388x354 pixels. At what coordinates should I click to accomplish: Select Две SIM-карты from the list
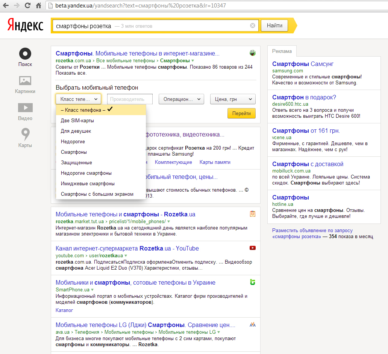click(77, 121)
